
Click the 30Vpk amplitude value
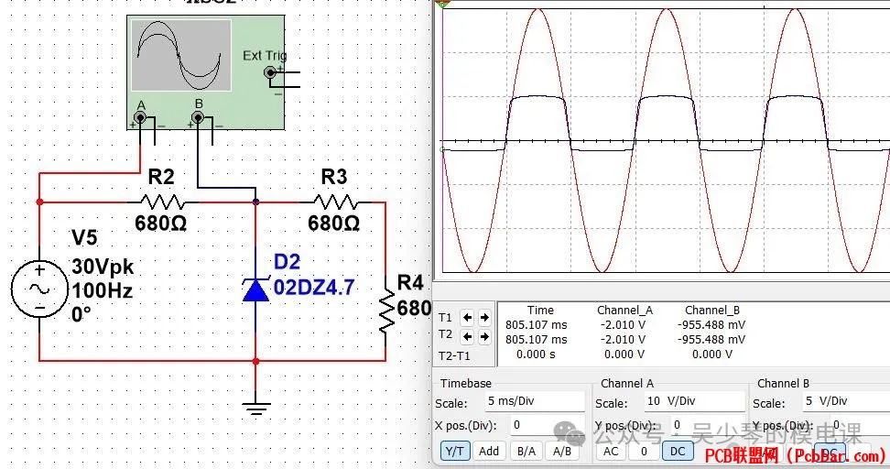(103, 267)
